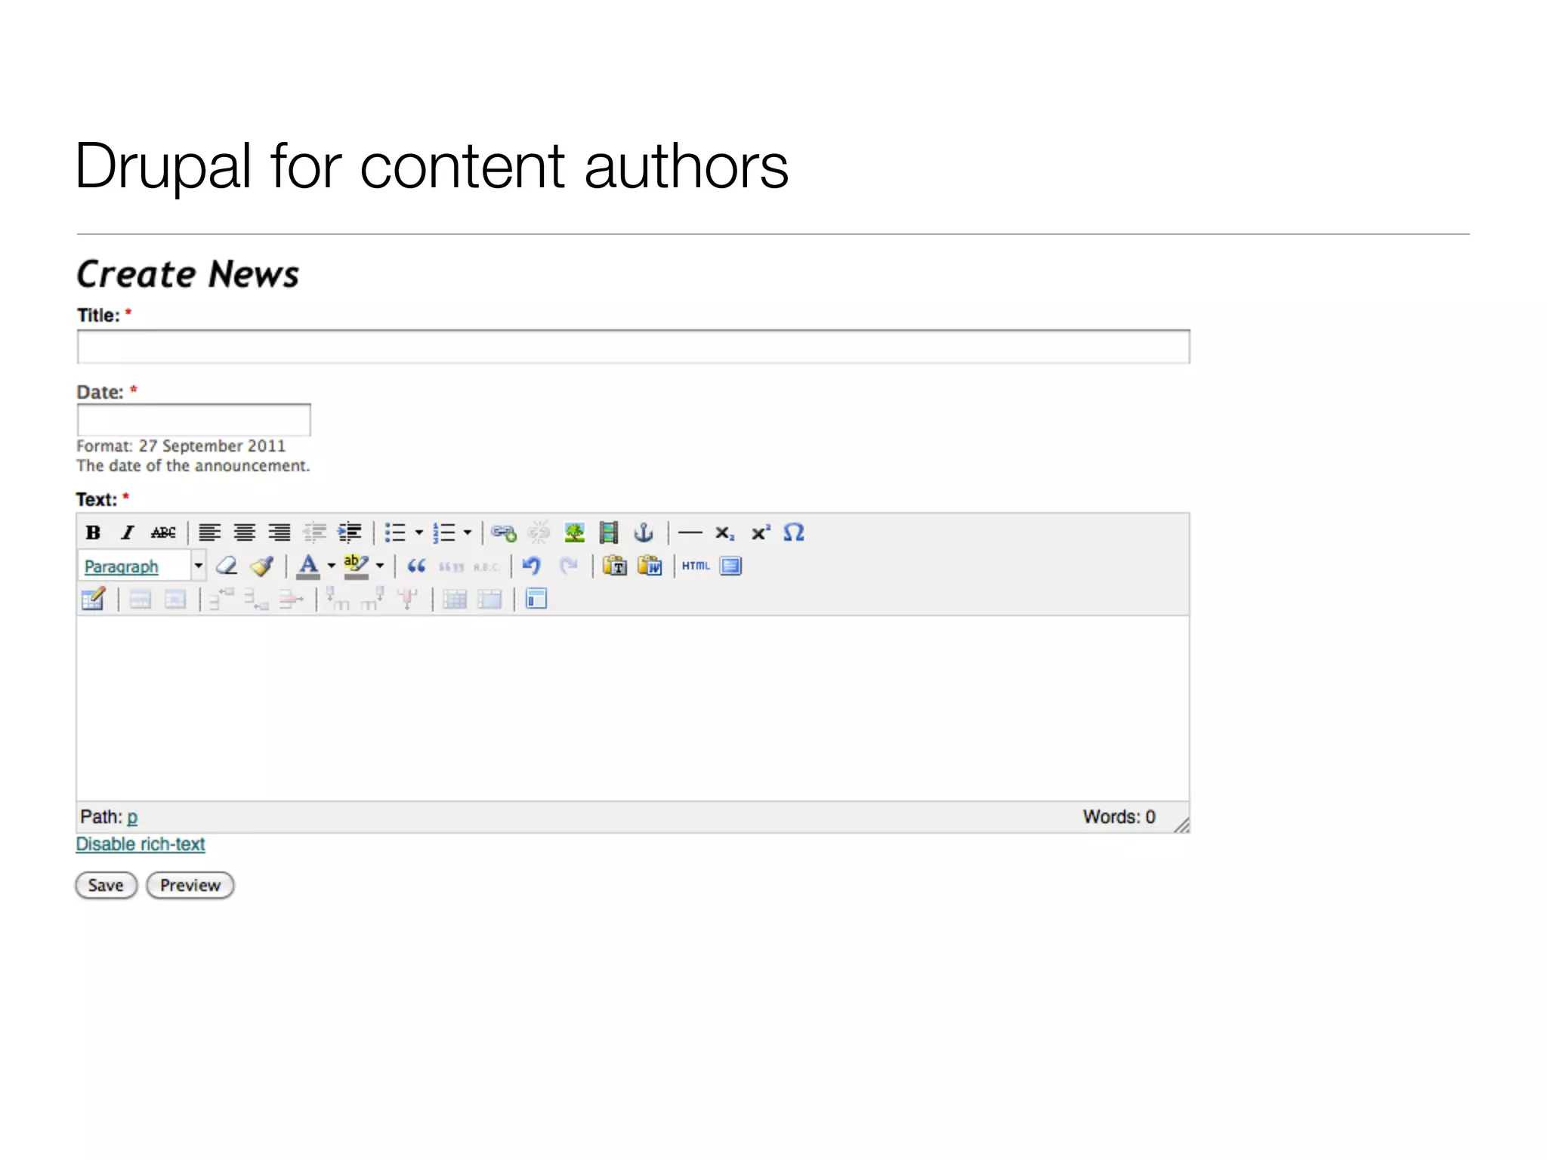Apply the text color A
The height and width of the screenshot is (1160, 1547).
[308, 566]
